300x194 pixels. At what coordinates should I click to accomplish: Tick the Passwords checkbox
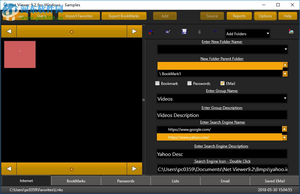tap(189, 83)
